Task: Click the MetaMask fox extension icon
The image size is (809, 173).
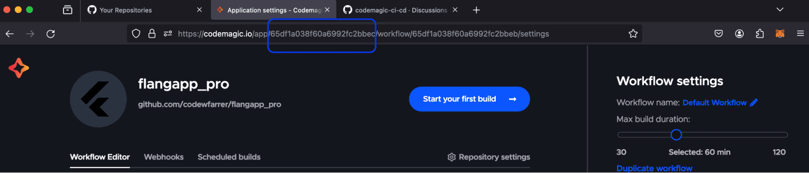Action: tap(780, 34)
